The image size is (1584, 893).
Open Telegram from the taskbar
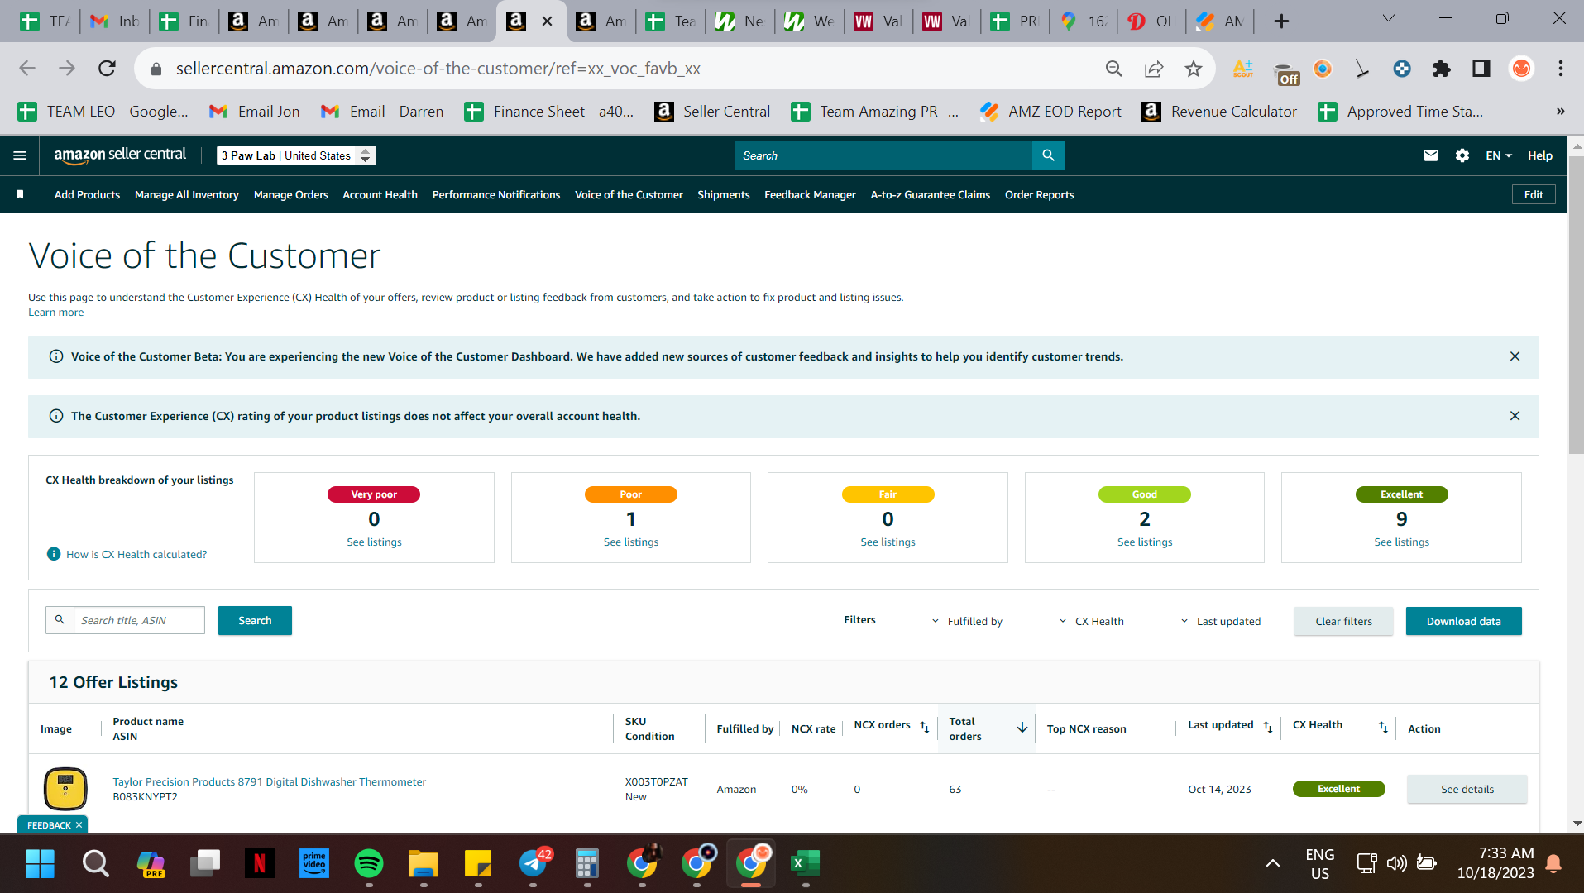coord(534,864)
